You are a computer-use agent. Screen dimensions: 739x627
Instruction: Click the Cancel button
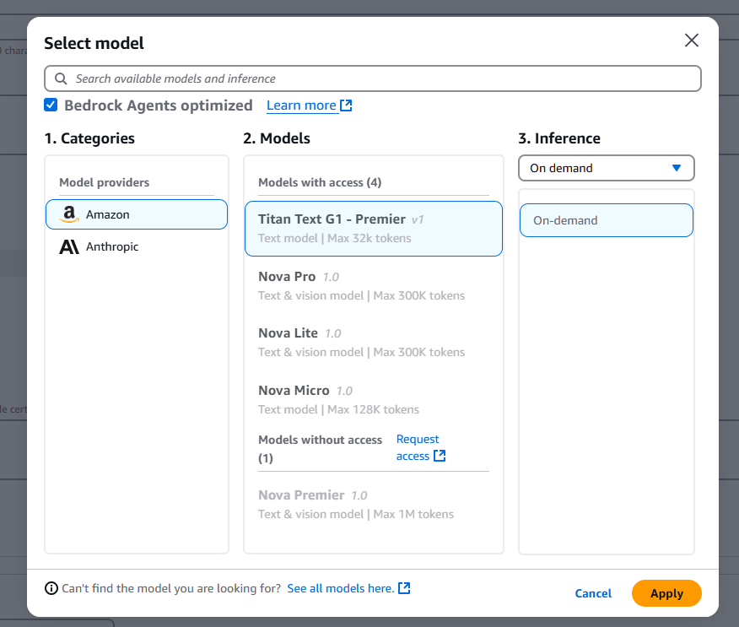point(593,593)
